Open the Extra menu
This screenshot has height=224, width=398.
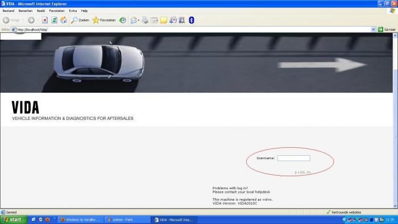click(73, 11)
